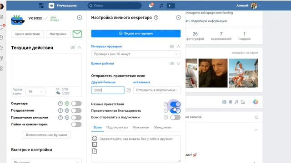Open help for Разные приветствия
Viewport: 291px width, 163px height.
point(166,104)
